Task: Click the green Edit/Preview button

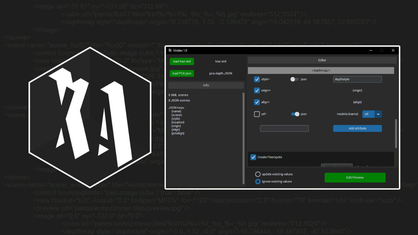Action: (x=355, y=178)
